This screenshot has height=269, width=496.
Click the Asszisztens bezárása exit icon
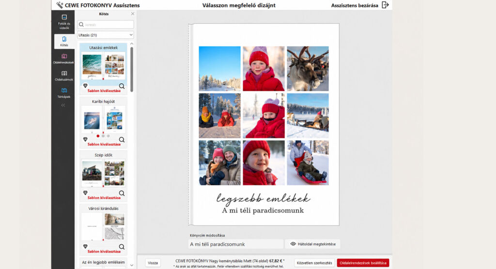coord(385,5)
